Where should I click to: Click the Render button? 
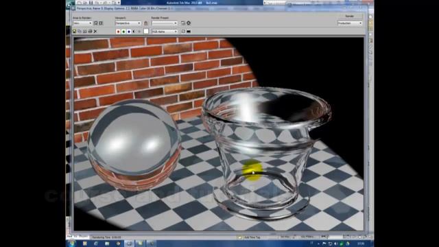pyautogui.click(x=349, y=16)
